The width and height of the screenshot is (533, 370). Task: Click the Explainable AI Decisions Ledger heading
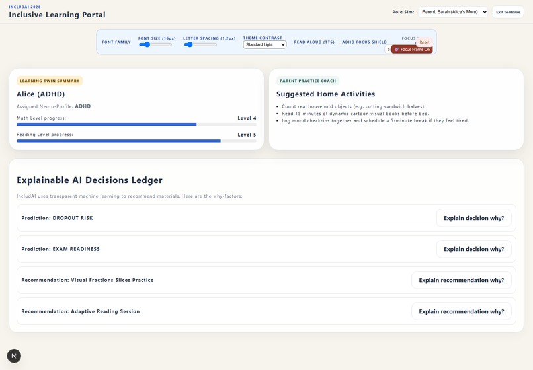pos(90,180)
